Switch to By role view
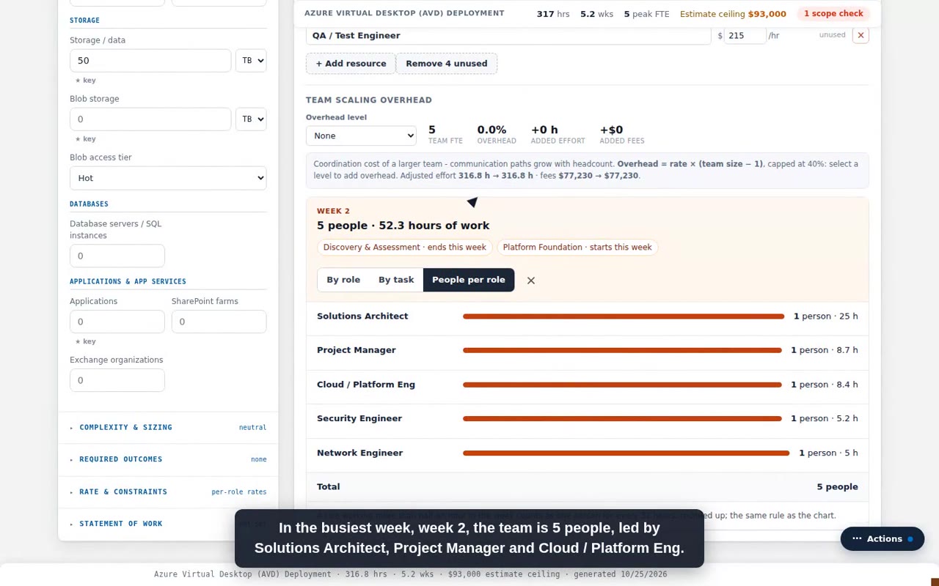Screen dimensions: 939x586 point(343,280)
